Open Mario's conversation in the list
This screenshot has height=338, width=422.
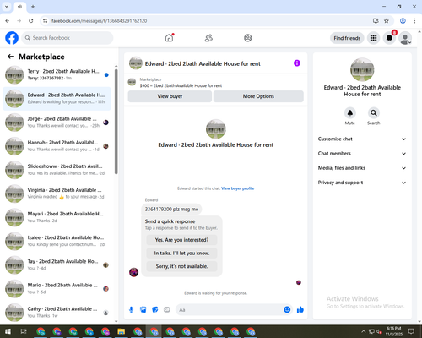pyautogui.click(x=57, y=289)
